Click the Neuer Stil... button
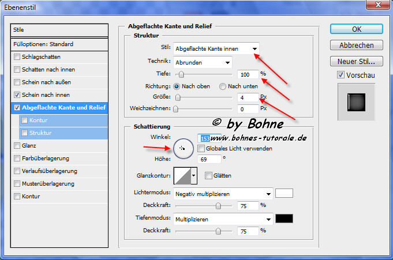Screen dimensions: 393x260 (356, 61)
